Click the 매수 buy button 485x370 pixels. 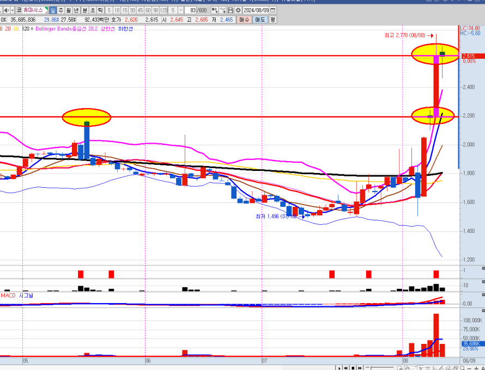tap(244, 20)
